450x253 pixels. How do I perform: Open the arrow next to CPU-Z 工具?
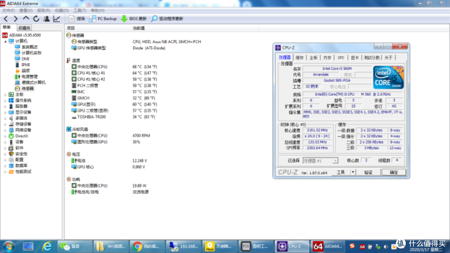click(x=353, y=173)
